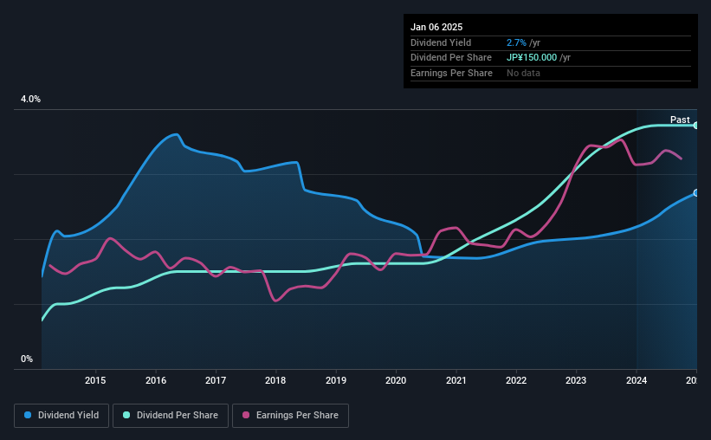This screenshot has width=711, height=440.
Task: Toggle the Dividend Per Share legend button
Action: tap(171, 416)
